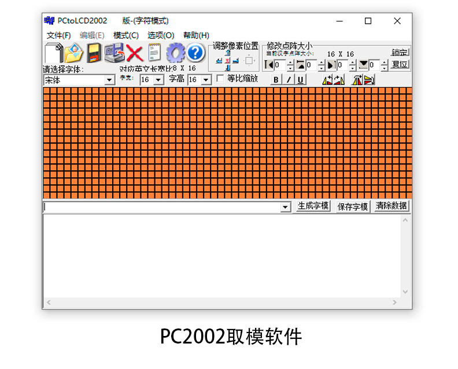Open settings via the gear icon
This screenshot has height=369, width=458.
pyautogui.click(x=175, y=53)
